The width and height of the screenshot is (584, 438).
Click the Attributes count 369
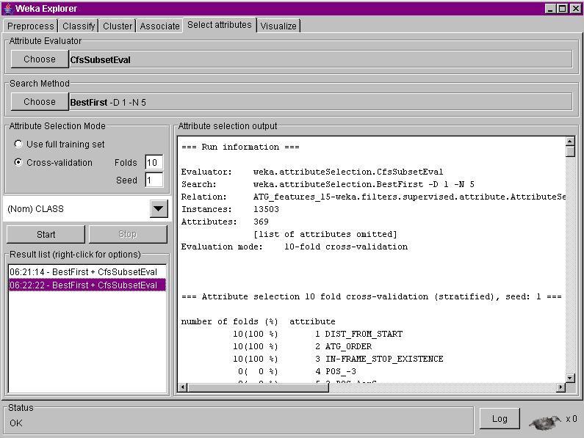(x=261, y=222)
